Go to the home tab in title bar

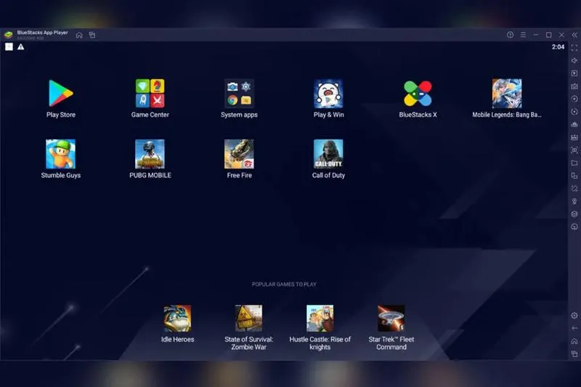coord(79,35)
